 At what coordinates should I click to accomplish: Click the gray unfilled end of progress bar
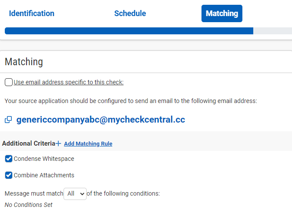click(272, 31)
